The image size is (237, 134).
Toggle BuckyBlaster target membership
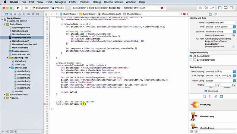[191, 56]
